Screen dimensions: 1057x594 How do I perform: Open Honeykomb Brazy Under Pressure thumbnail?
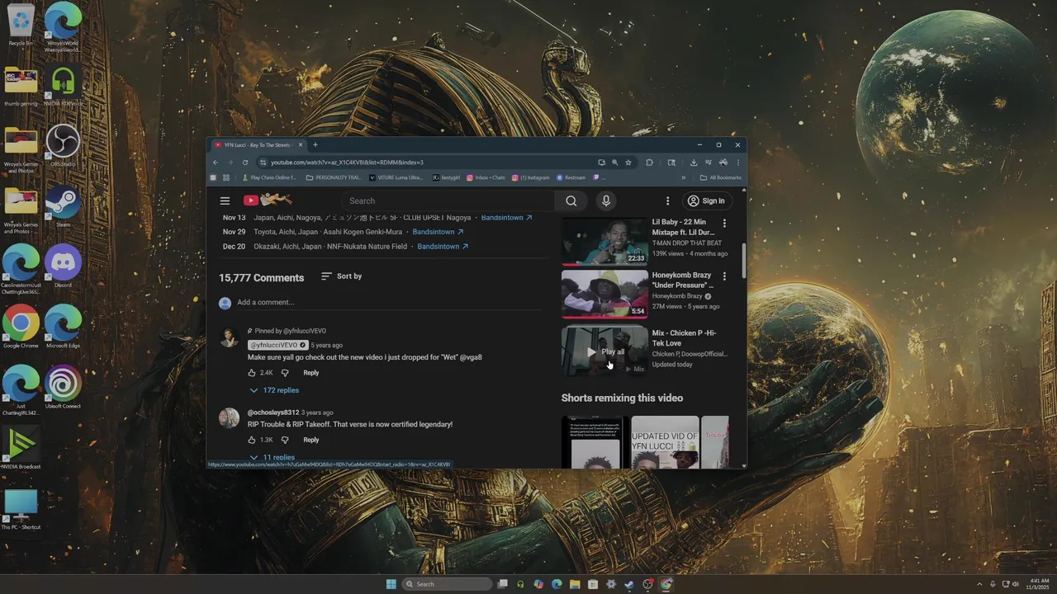coord(604,295)
